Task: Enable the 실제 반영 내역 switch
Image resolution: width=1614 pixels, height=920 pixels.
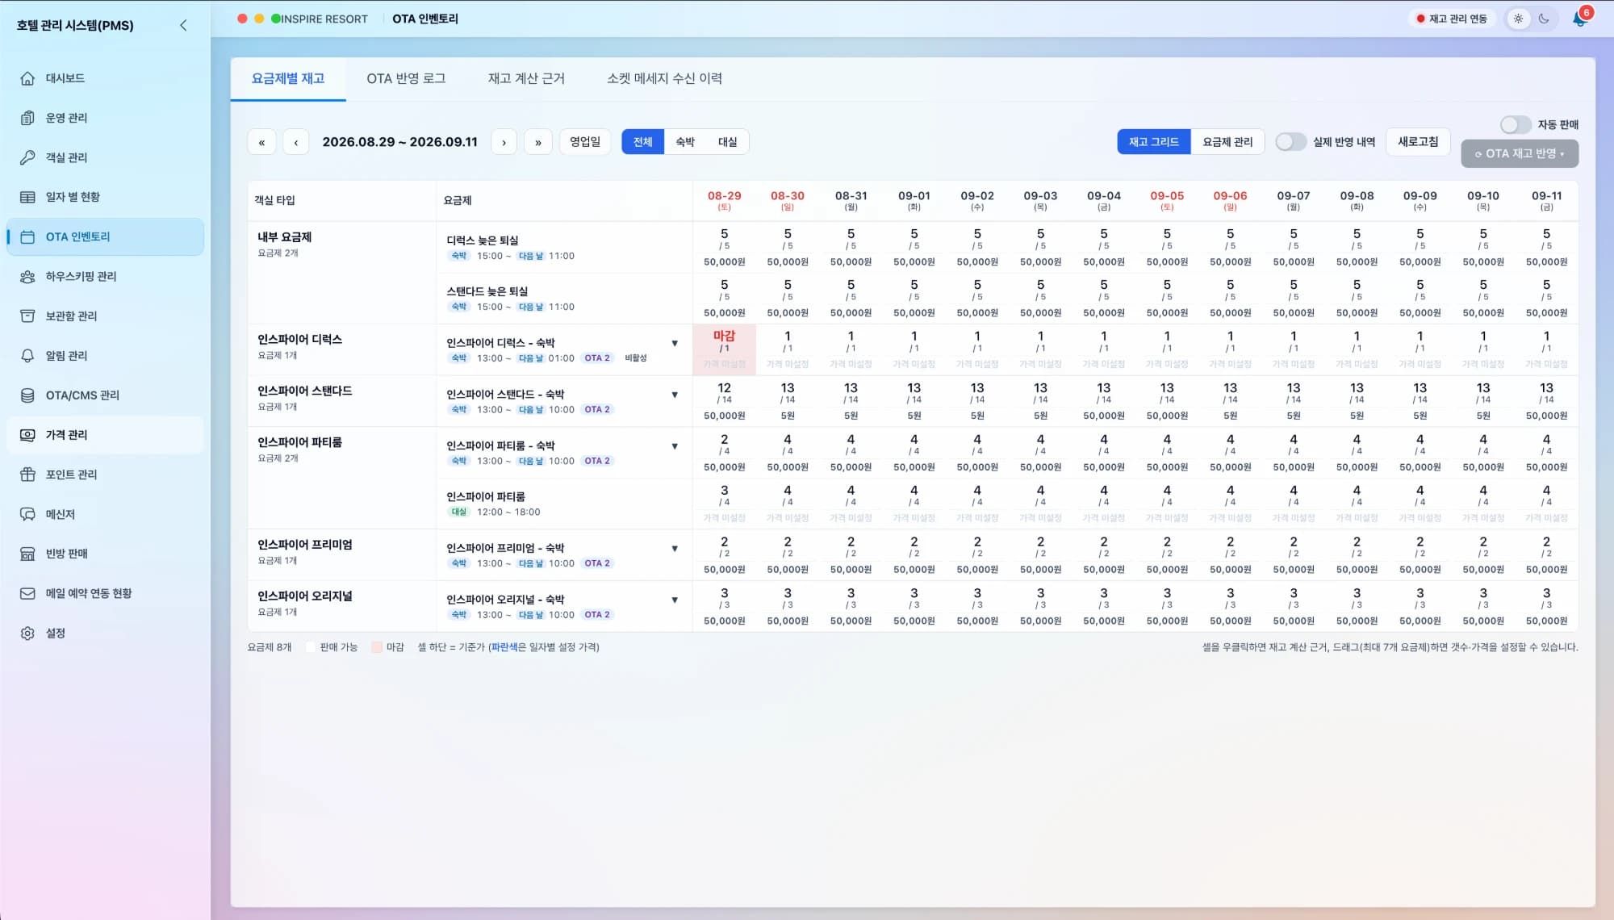Action: pyautogui.click(x=1290, y=141)
